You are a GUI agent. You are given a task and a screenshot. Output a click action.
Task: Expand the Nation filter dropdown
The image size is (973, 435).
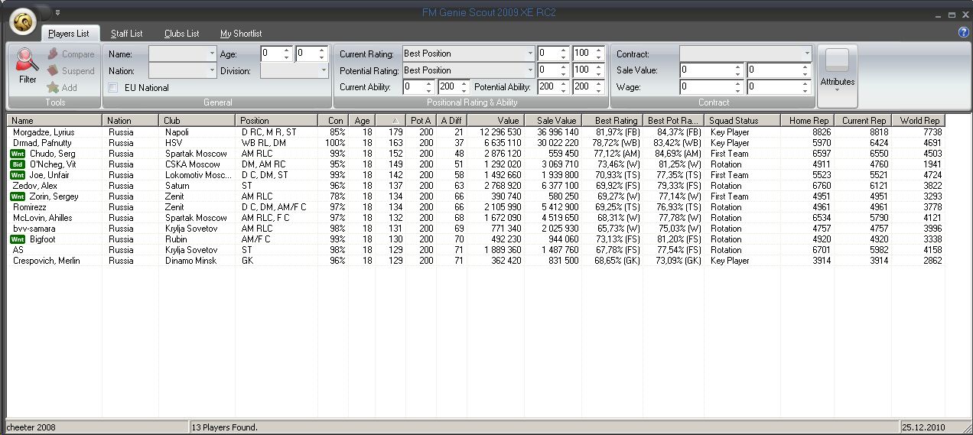212,70
